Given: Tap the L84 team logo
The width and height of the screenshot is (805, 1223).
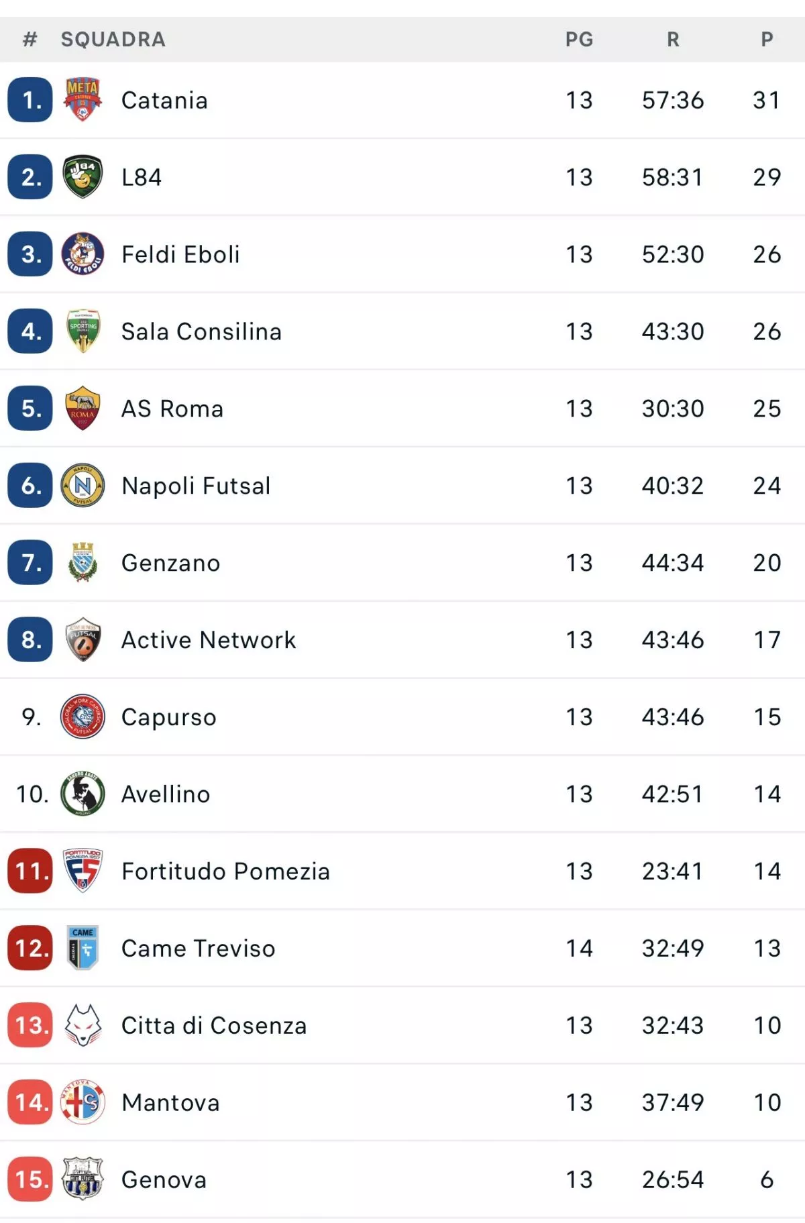Looking at the screenshot, I should point(83,177).
